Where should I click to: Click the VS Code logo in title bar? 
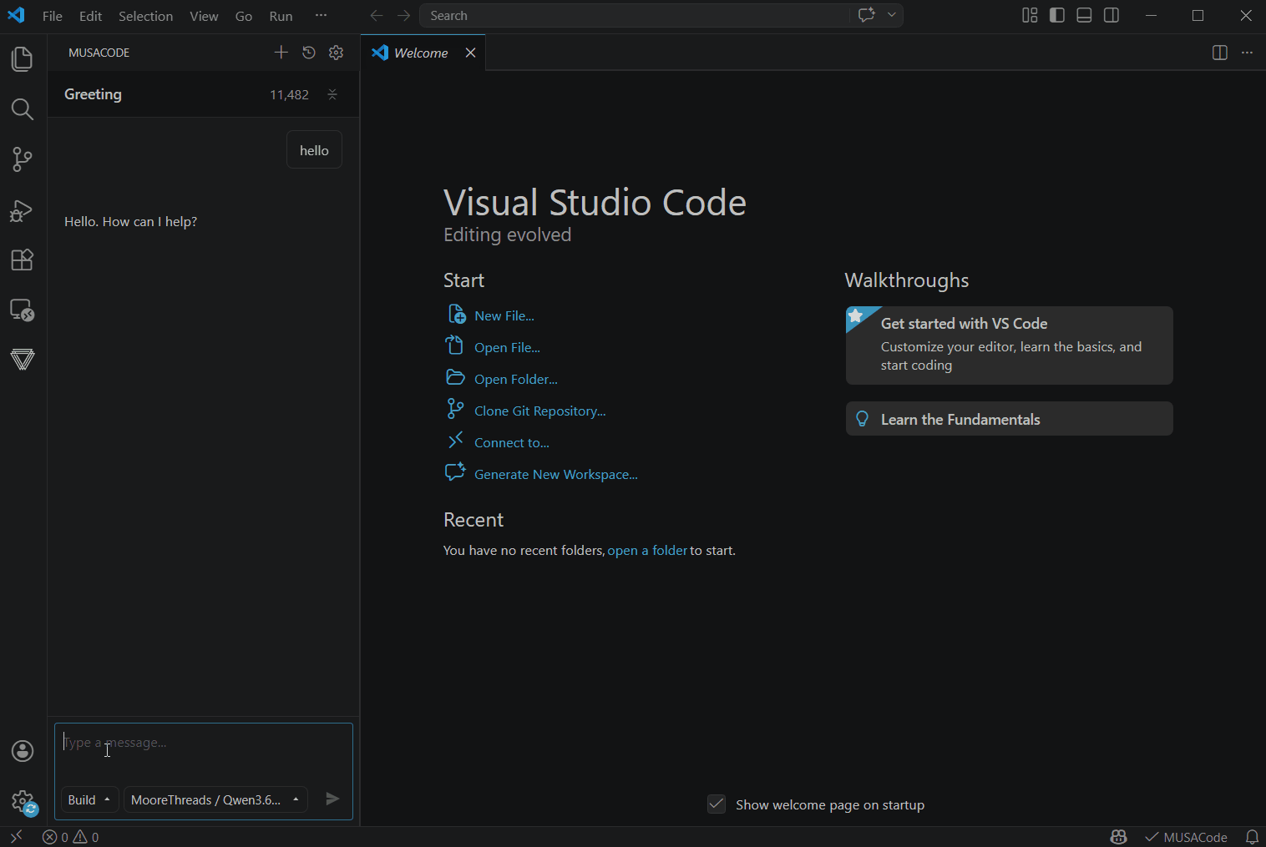tap(16, 15)
